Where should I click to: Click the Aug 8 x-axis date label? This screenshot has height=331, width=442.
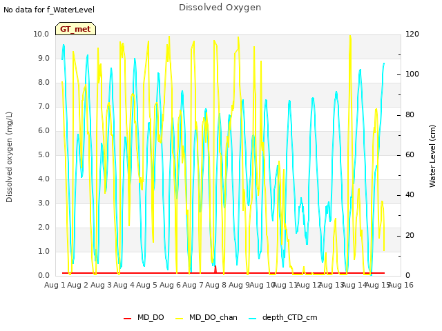coord(215,285)
